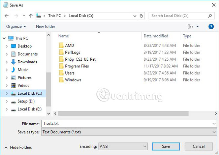The image size is (219, 155).
Task: Expand the Documents tree node
Action: [x=6, y=54]
